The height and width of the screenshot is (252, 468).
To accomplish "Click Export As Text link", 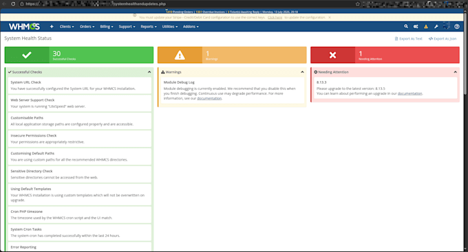I will (409, 38).
